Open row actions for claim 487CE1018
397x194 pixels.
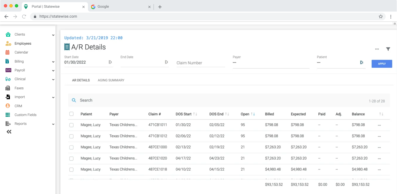[379, 170]
